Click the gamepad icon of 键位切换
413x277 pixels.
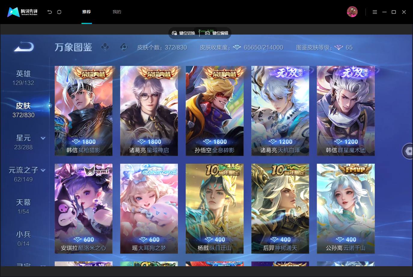(x=174, y=33)
